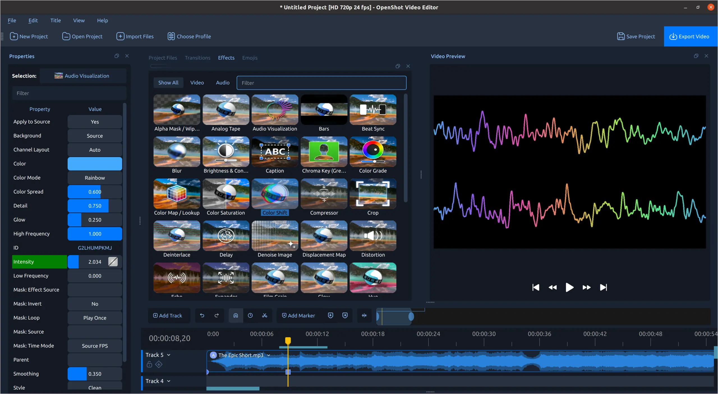Open the Selection Audio Visualization dropdown
This screenshot has height=394, width=718.
[x=83, y=76]
